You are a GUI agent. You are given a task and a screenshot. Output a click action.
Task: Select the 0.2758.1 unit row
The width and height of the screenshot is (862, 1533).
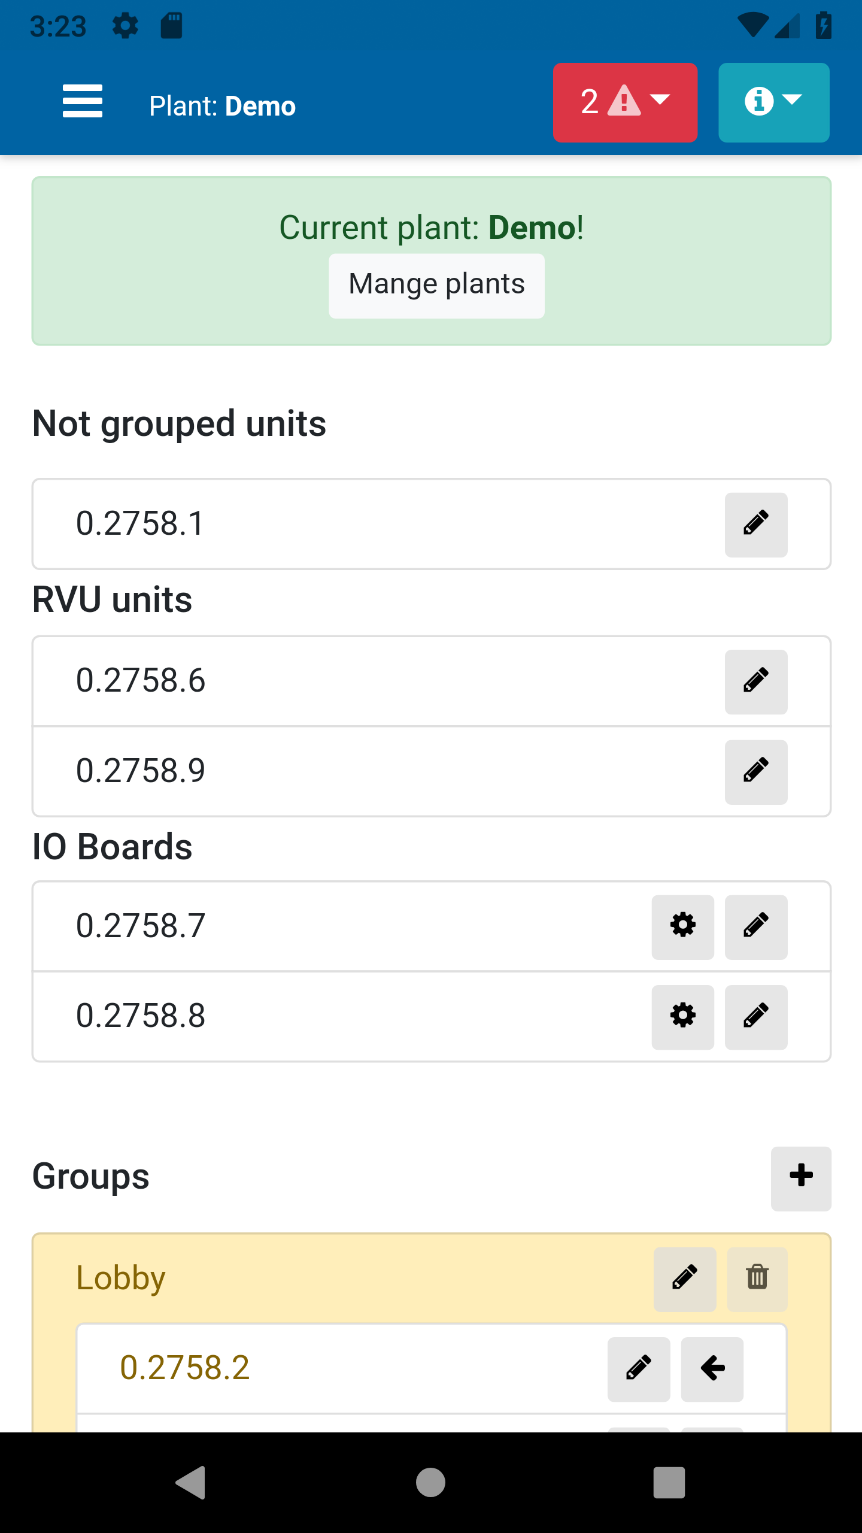(359, 524)
